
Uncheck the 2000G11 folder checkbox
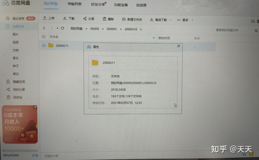pyautogui.click(x=44, y=45)
